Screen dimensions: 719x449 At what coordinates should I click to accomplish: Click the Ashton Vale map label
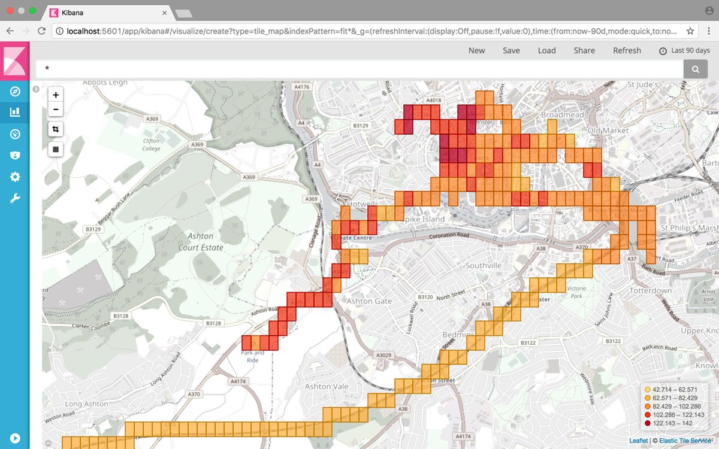327,386
